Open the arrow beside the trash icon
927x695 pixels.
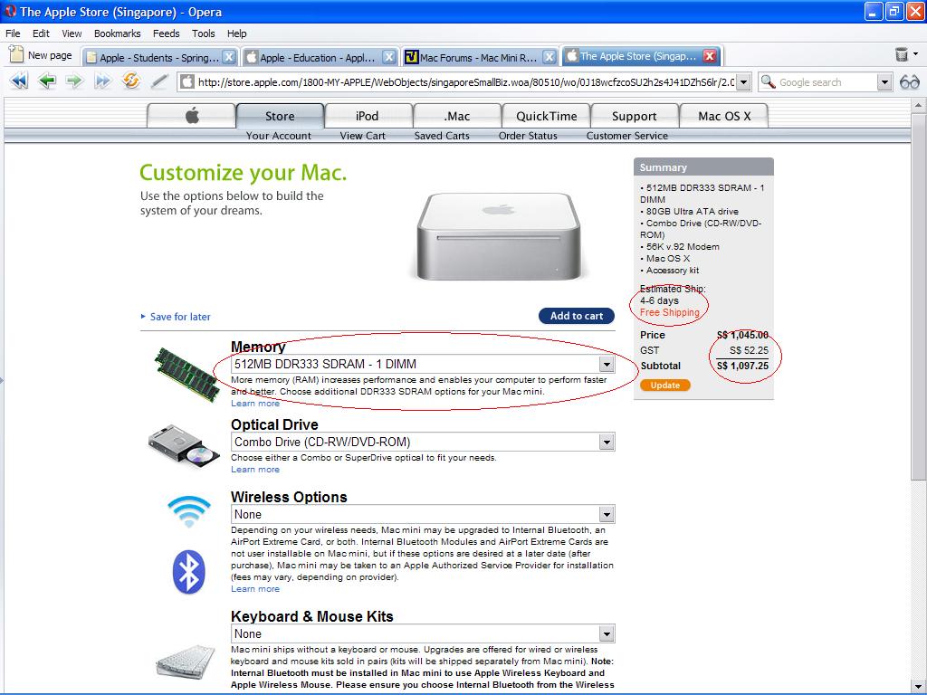pyautogui.click(x=916, y=54)
